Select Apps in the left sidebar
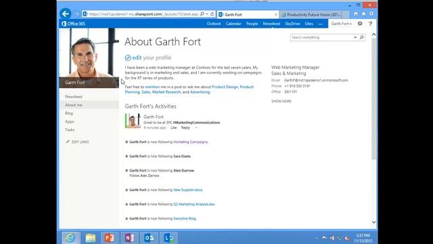The image size is (433, 244). coord(69,121)
